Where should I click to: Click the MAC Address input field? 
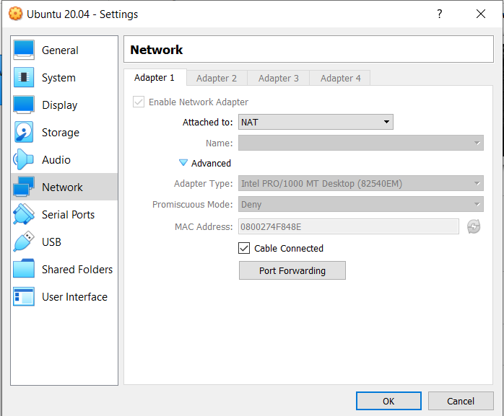[349, 226]
